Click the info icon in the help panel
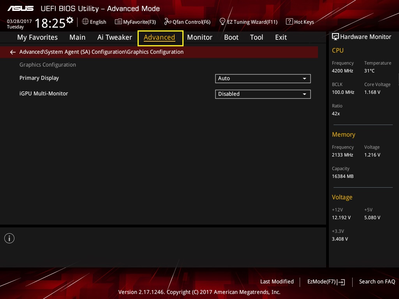The image size is (399, 299). tap(9, 238)
